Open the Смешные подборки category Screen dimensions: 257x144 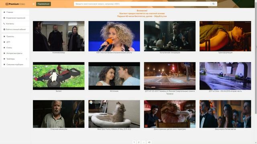pyautogui.click(x=15, y=64)
